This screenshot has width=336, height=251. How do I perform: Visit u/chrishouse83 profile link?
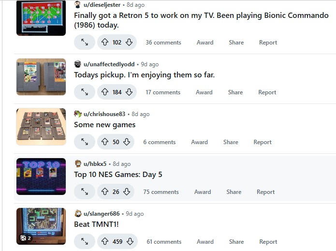(104, 114)
